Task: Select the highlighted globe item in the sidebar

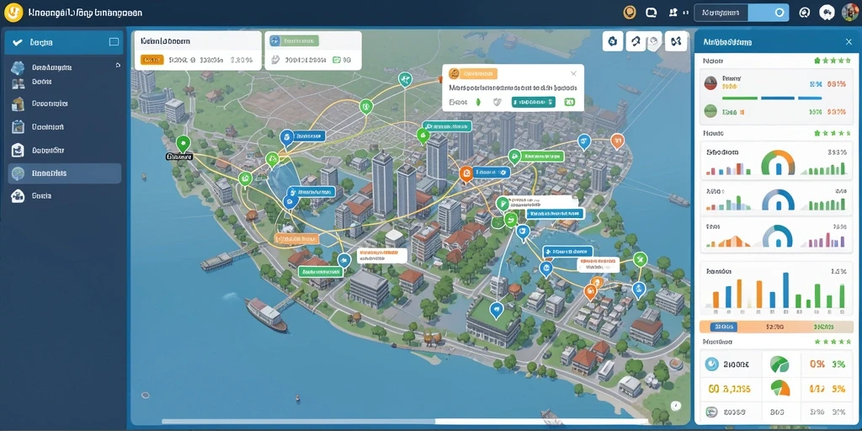Action: coord(65,173)
